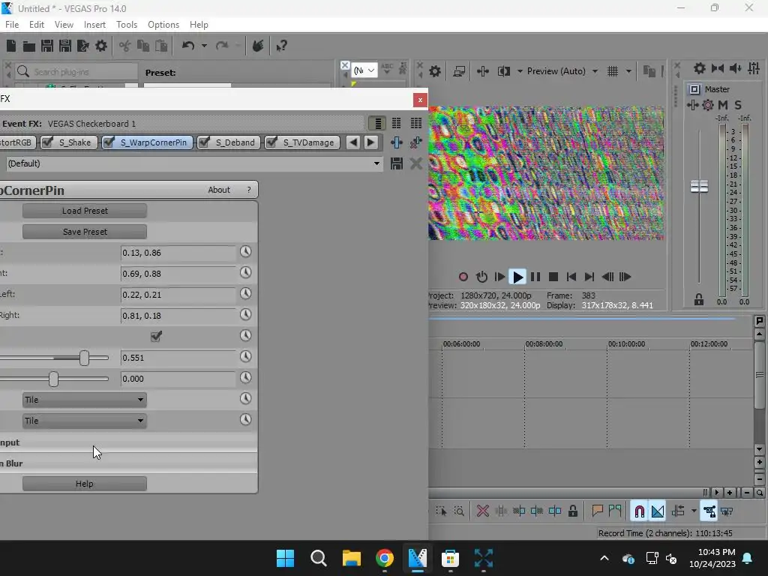Click the Load Preset button
This screenshot has height=576, width=768.
tap(84, 211)
